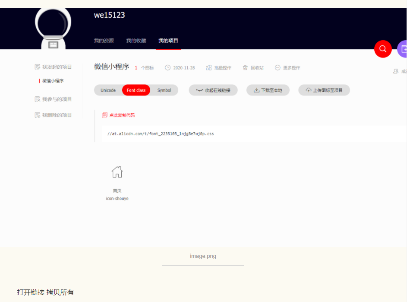Click the 首页 icon label

pyautogui.click(x=117, y=191)
